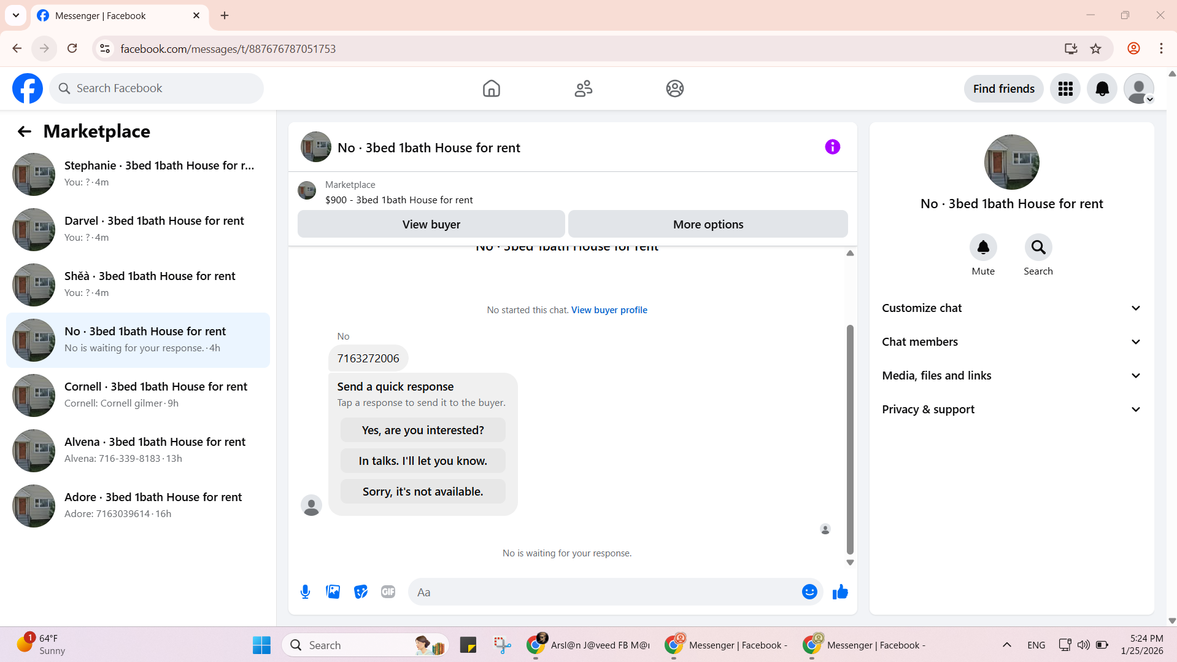Open Darvel's house rental conversation

tap(138, 230)
